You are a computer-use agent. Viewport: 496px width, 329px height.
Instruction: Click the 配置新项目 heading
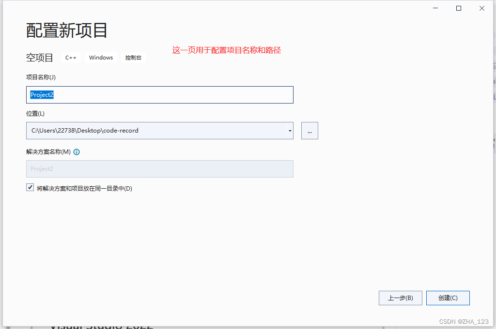[66, 30]
